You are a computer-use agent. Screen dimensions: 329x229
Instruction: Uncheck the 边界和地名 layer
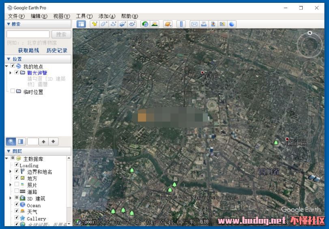(17, 171)
